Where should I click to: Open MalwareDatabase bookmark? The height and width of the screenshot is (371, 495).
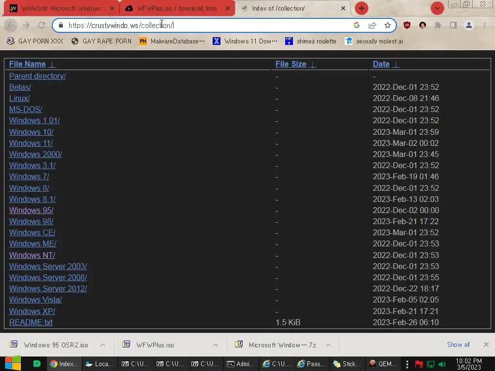click(x=173, y=42)
